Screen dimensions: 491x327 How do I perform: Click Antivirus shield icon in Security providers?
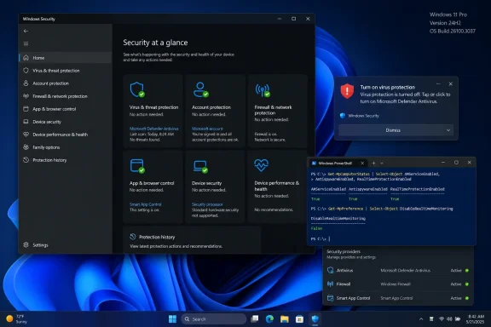(x=330, y=270)
